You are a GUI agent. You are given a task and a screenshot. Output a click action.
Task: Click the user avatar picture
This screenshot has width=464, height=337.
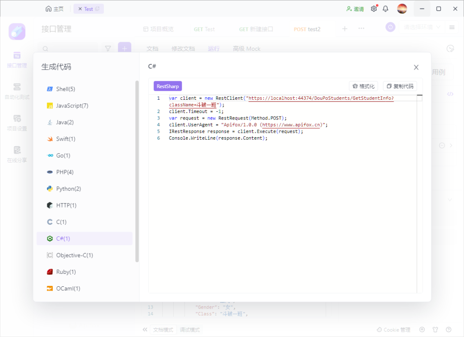(402, 9)
